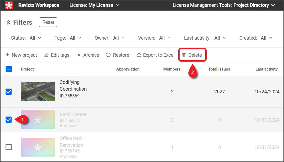Click the Revizto logo icon
Image resolution: width=284 pixels, height=162 pixels.
click(9, 5)
